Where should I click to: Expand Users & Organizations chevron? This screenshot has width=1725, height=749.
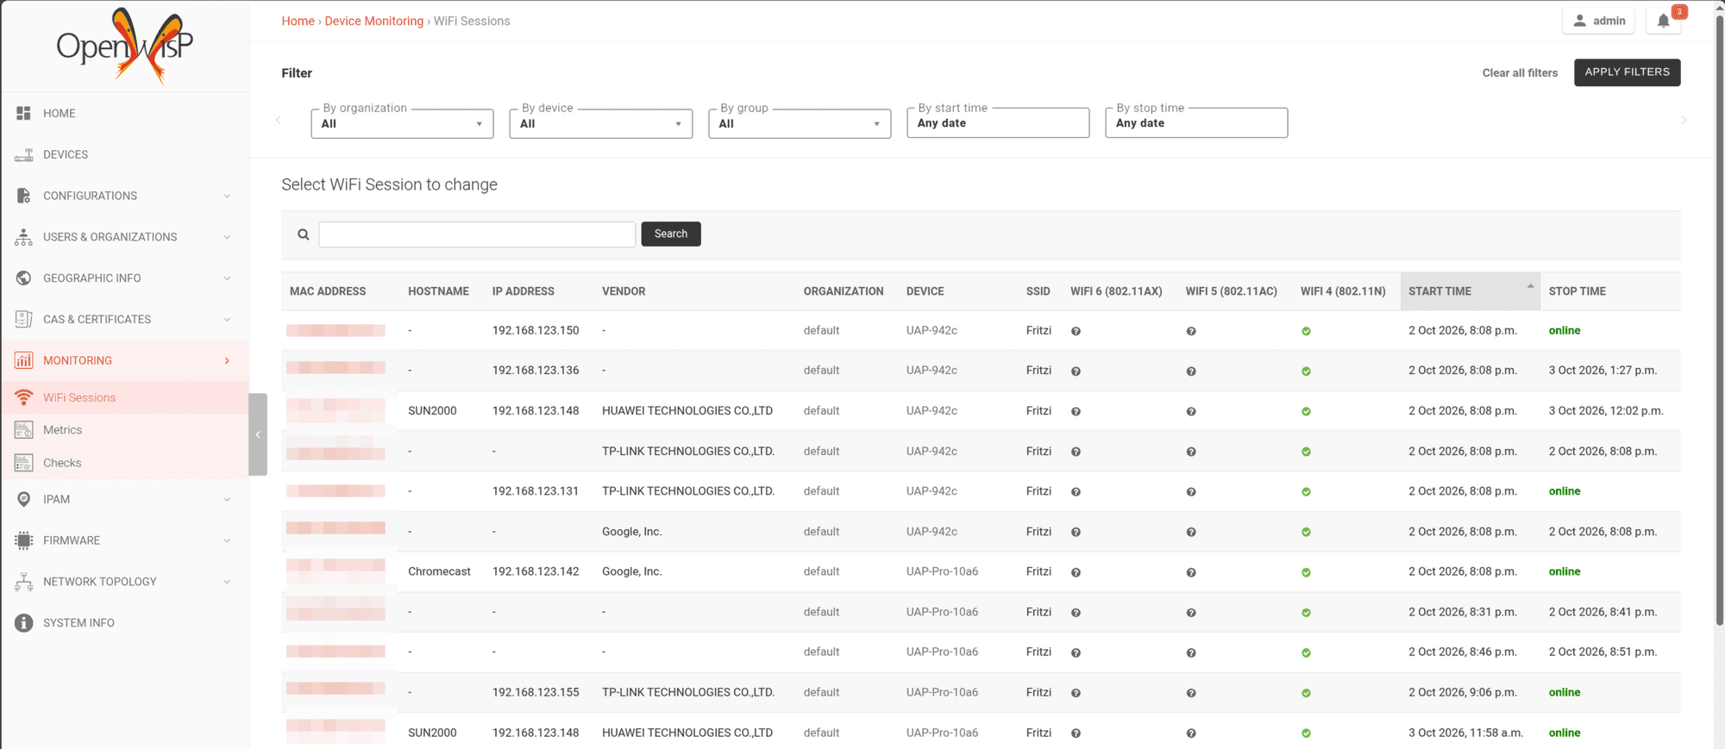tap(227, 237)
